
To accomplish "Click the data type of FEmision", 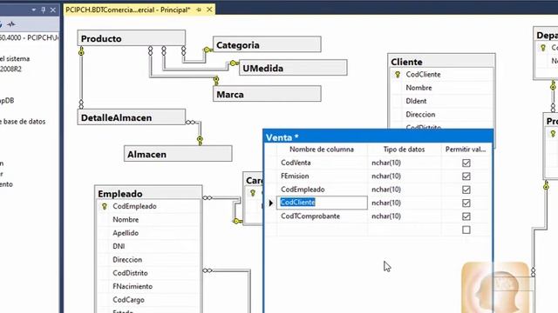I will point(405,176).
